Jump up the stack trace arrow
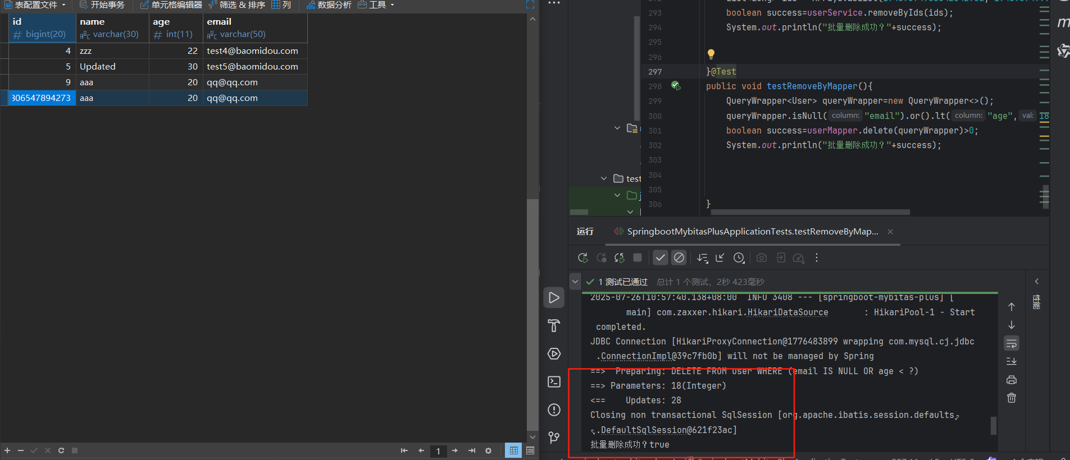The width and height of the screenshot is (1070, 460). coord(1012,307)
